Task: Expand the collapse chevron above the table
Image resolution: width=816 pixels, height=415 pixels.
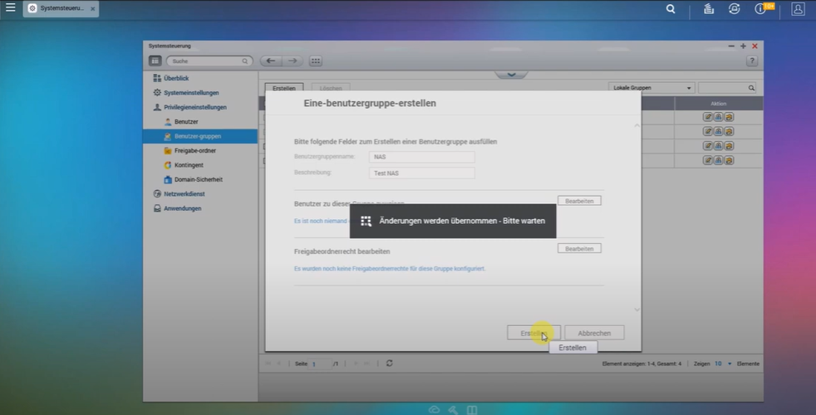Action: (x=511, y=74)
